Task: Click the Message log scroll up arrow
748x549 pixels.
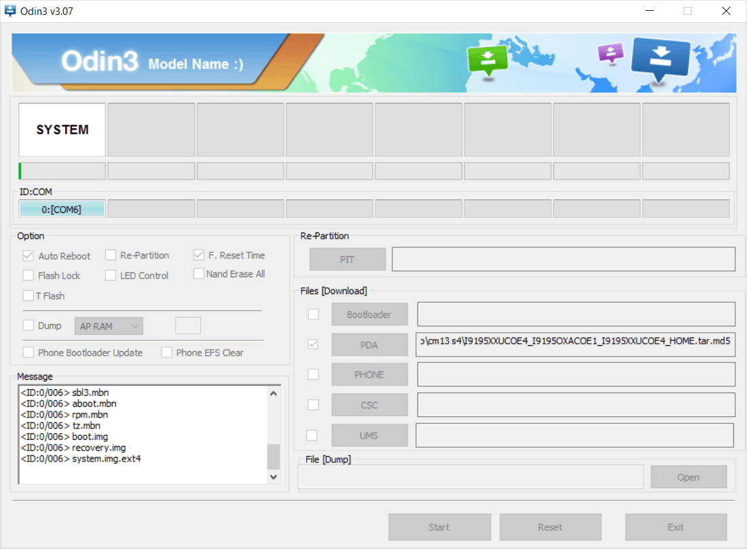Action: [274, 393]
